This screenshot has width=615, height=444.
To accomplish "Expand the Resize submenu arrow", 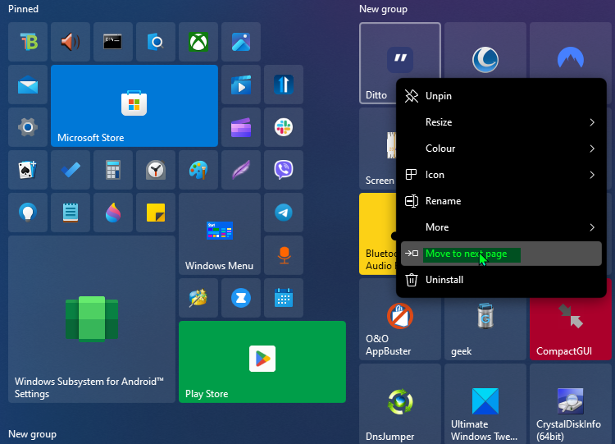I will 592,122.
